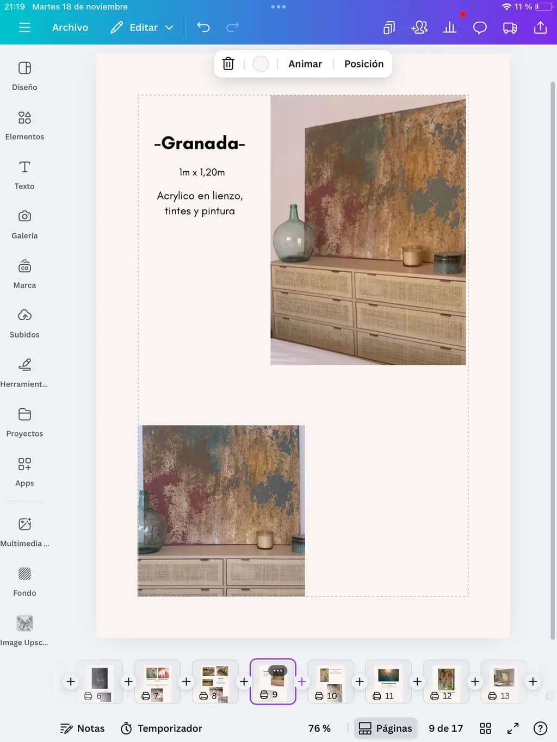The width and height of the screenshot is (557, 742).
Task: Toggle fullscreen presentation mode
Action: [x=513, y=728]
